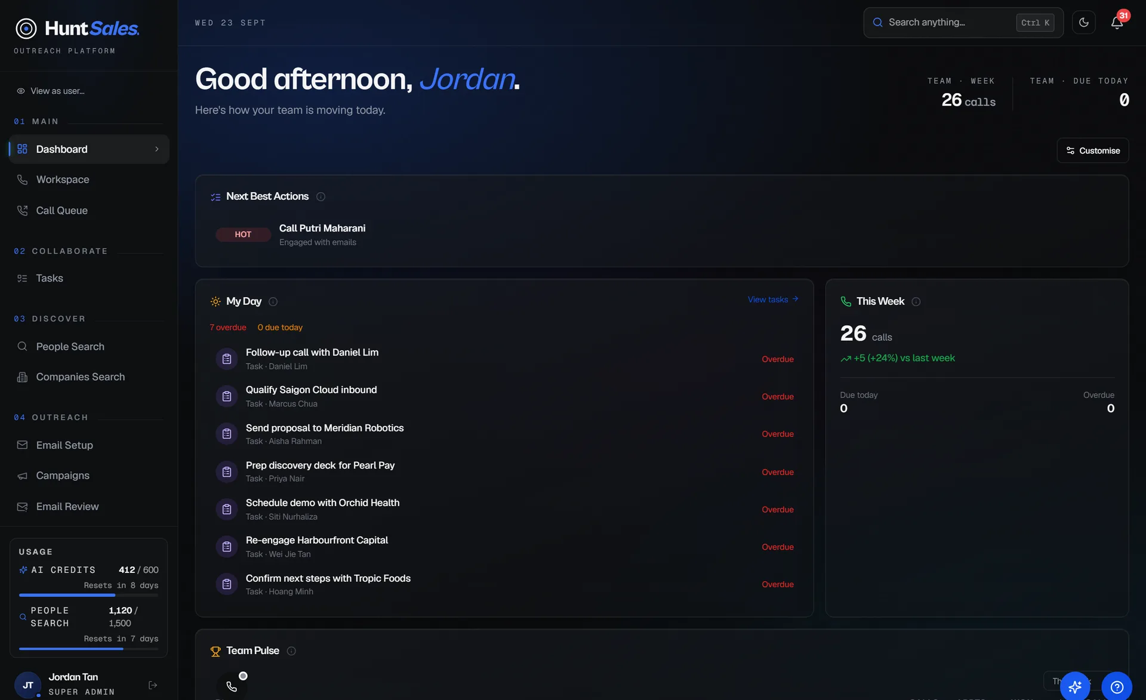Click Next Best Actions info icon
1146x700 pixels.
click(321, 196)
